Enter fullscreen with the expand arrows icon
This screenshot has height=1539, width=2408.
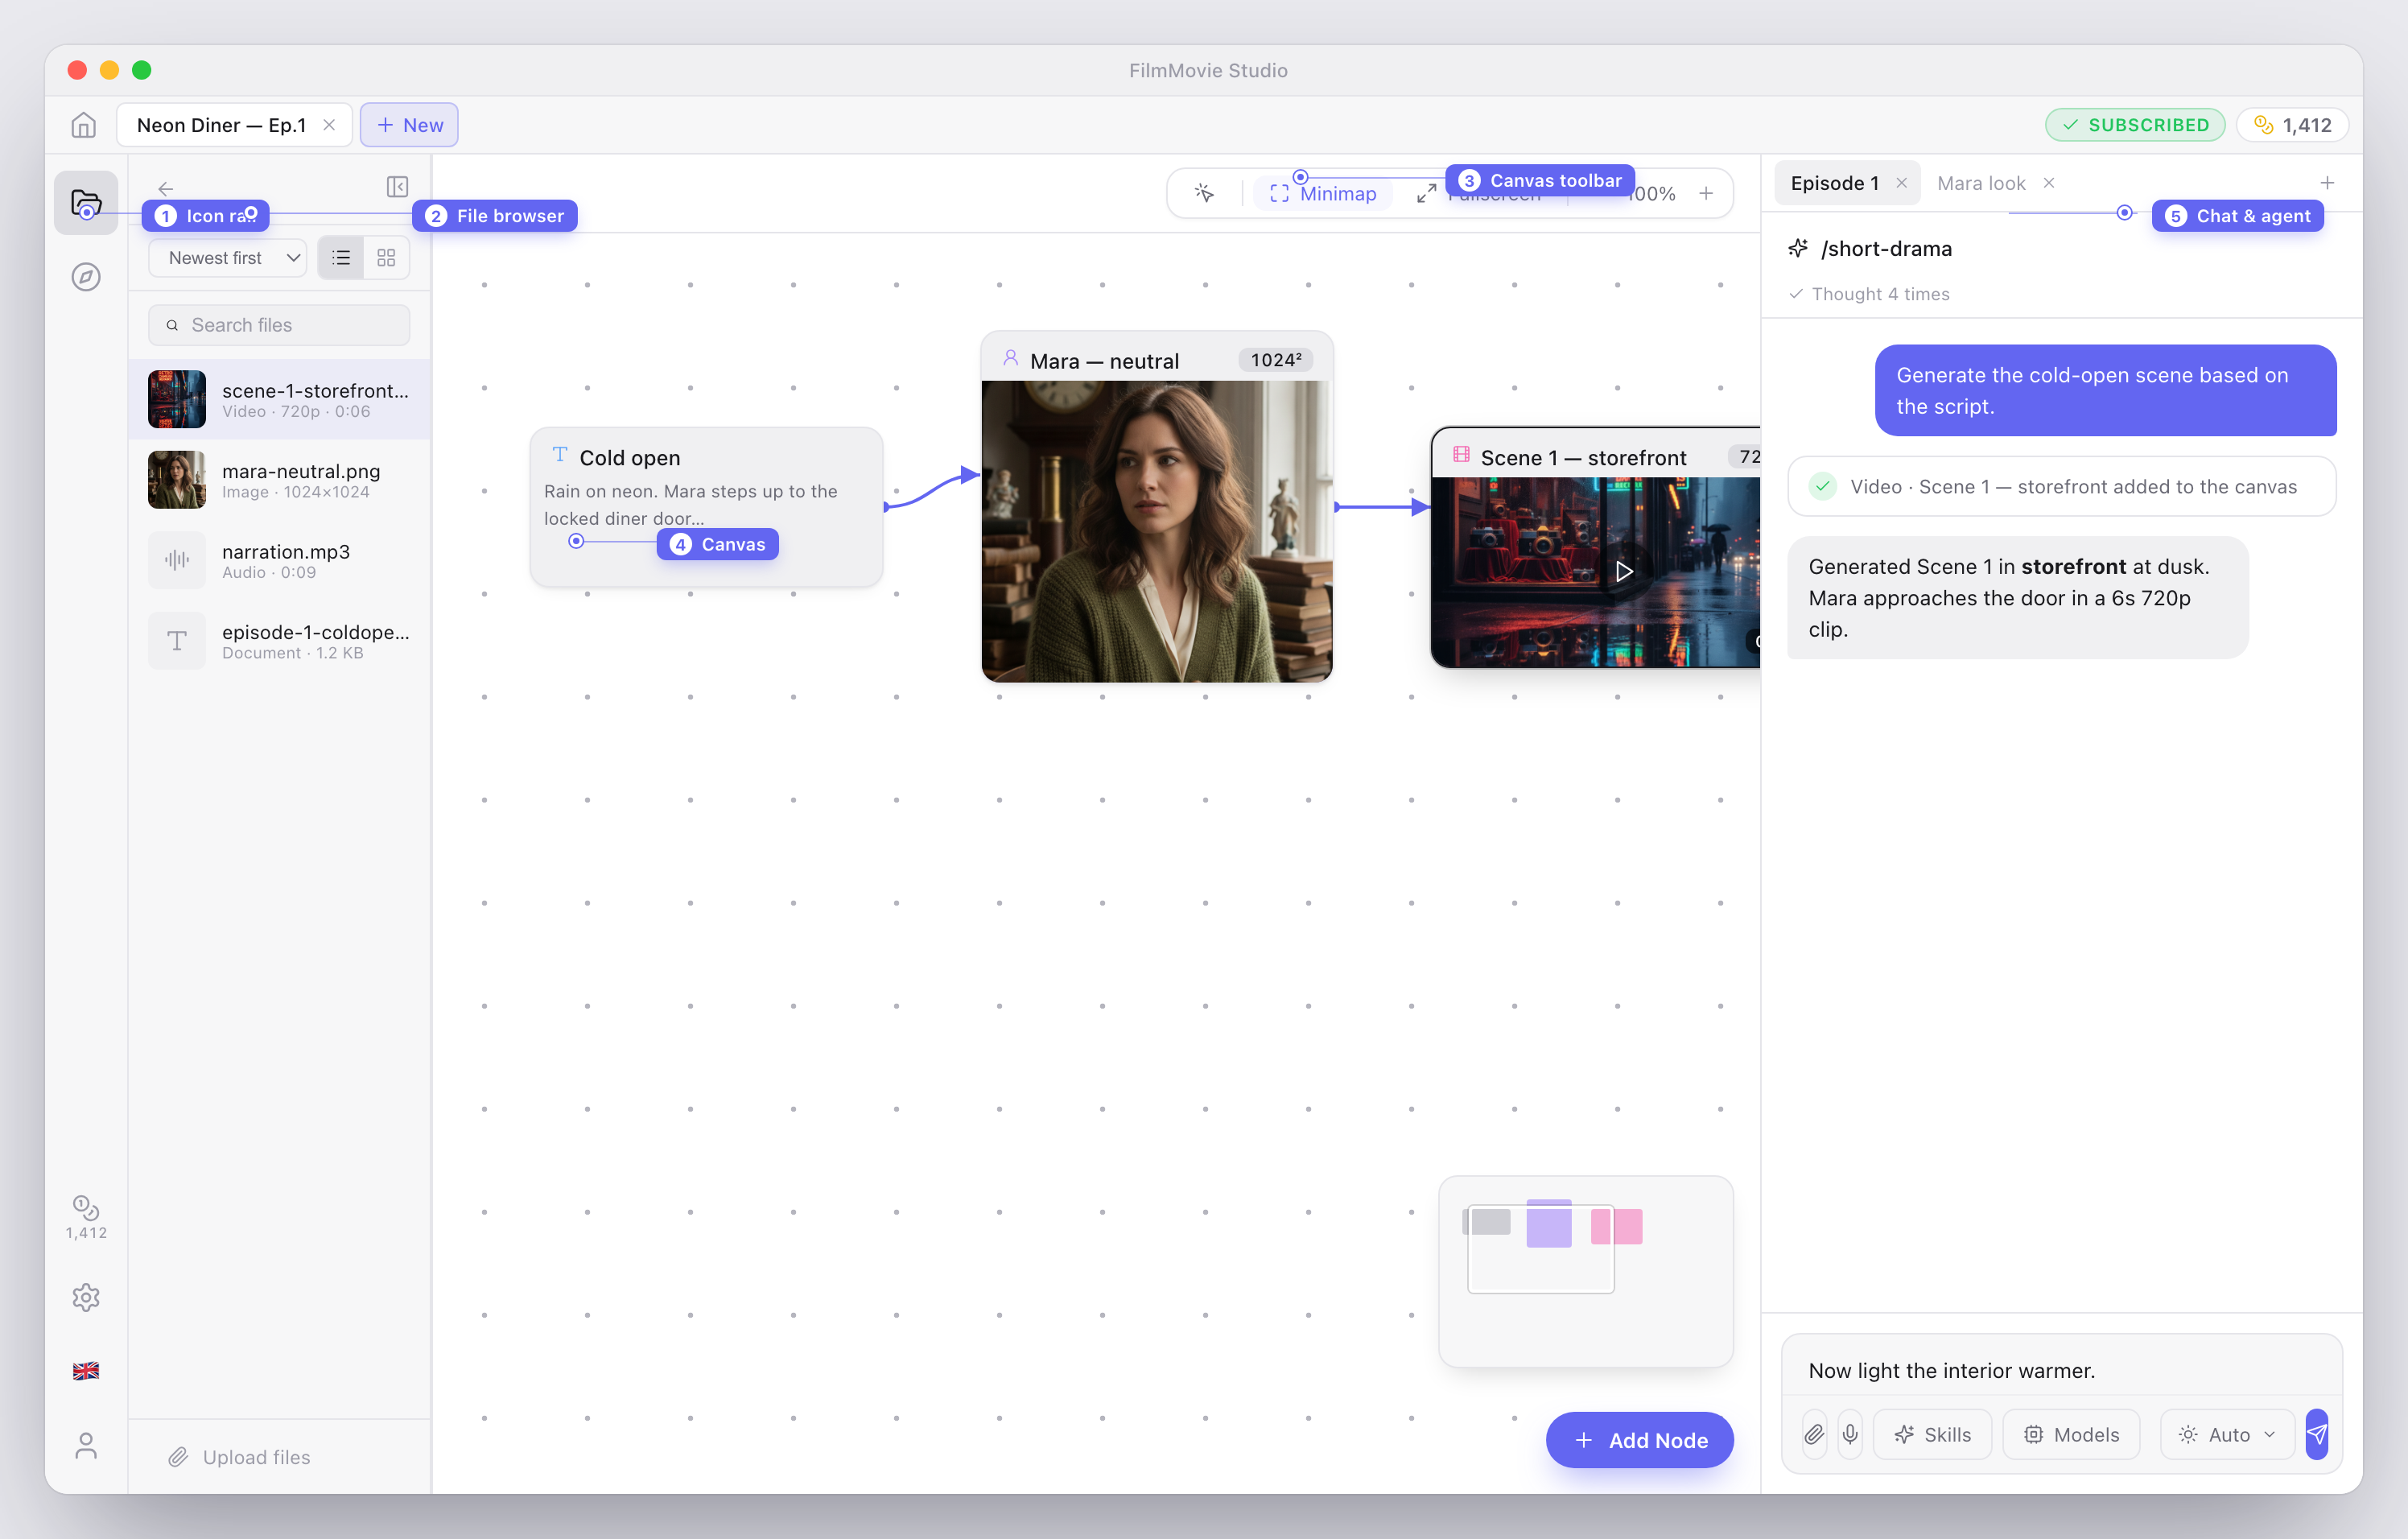[1427, 193]
